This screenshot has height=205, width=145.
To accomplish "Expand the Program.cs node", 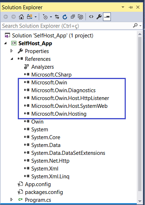I will [11, 200].
